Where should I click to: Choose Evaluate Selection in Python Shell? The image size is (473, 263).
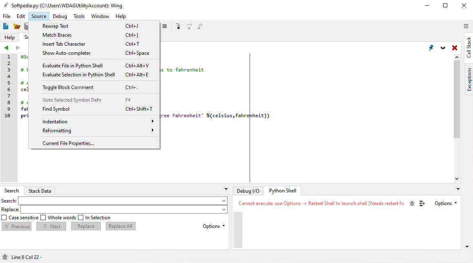tap(94, 75)
